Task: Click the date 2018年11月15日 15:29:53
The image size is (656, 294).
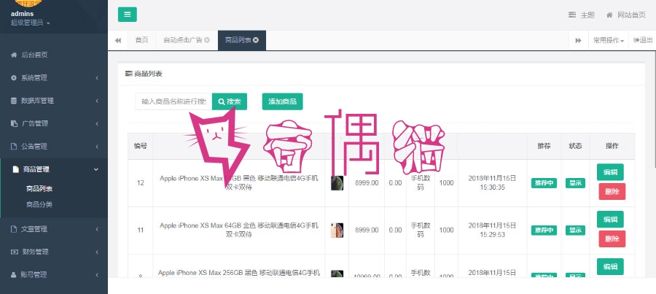Action: (x=492, y=230)
